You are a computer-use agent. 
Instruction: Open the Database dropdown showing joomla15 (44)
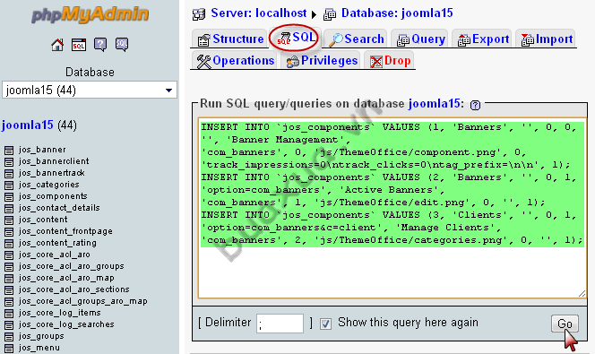[90, 91]
